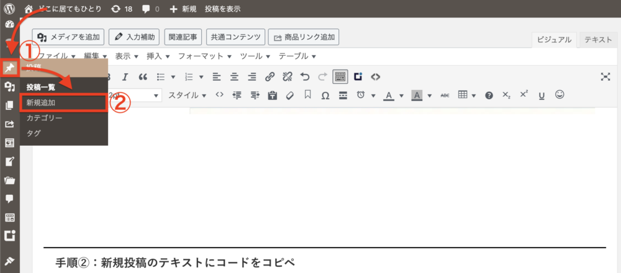The height and width of the screenshot is (273, 621).
Task: Open the 挿入 menu
Action: coord(158,56)
